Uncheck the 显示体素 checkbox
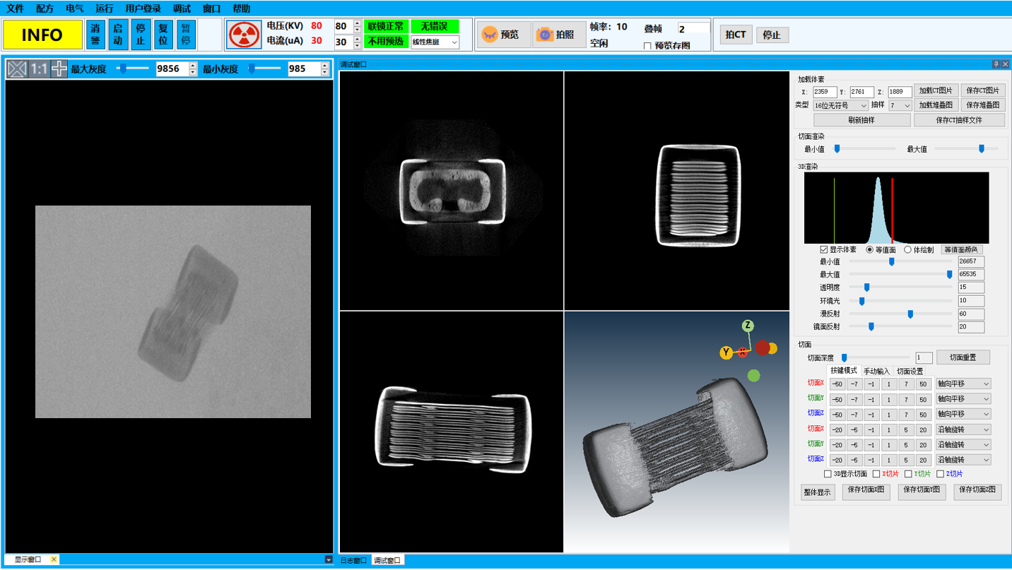The image size is (1012, 570). (x=824, y=249)
